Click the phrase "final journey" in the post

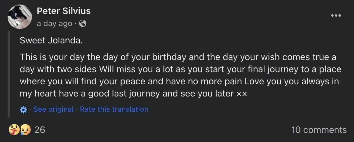pyautogui.click(x=267, y=69)
